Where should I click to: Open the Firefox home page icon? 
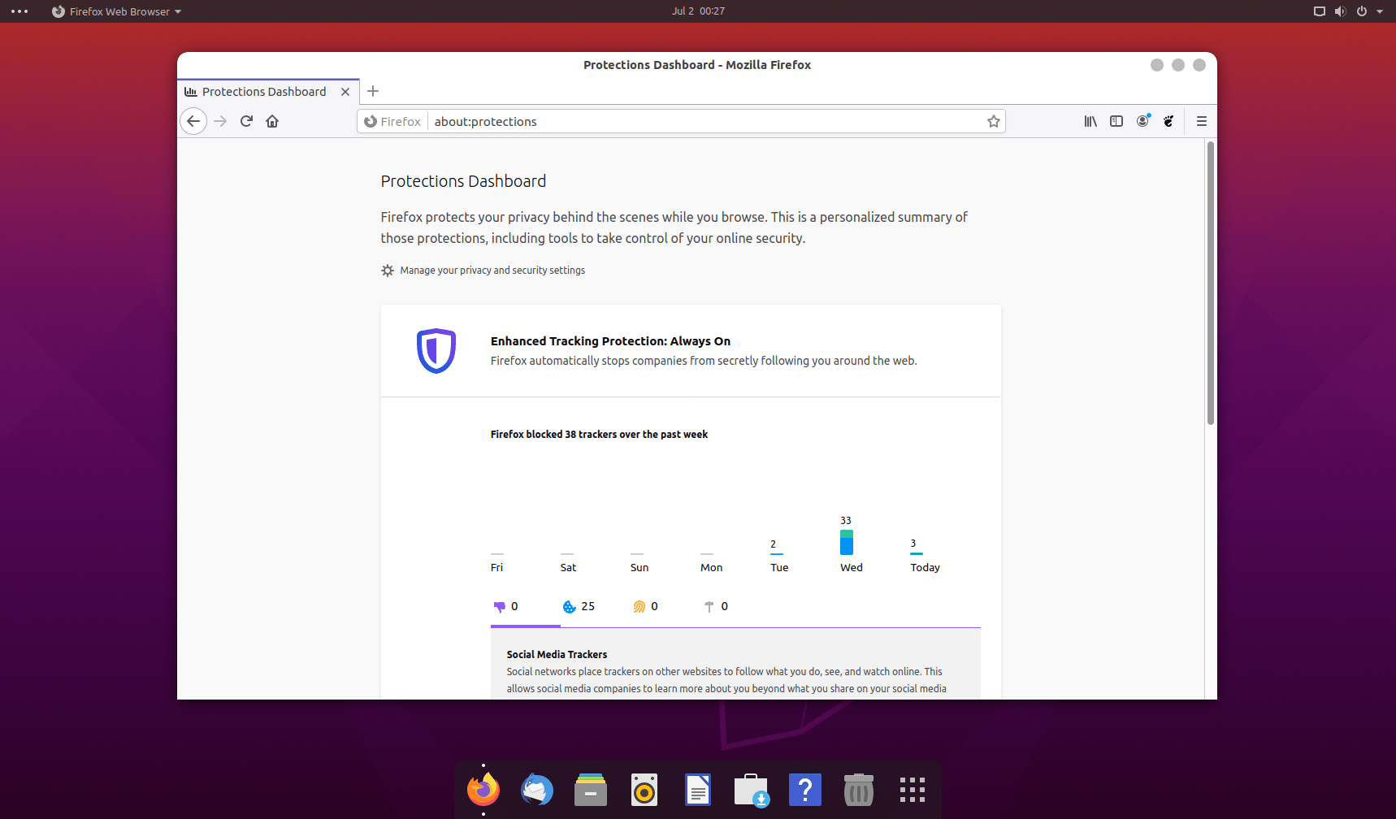272,121
